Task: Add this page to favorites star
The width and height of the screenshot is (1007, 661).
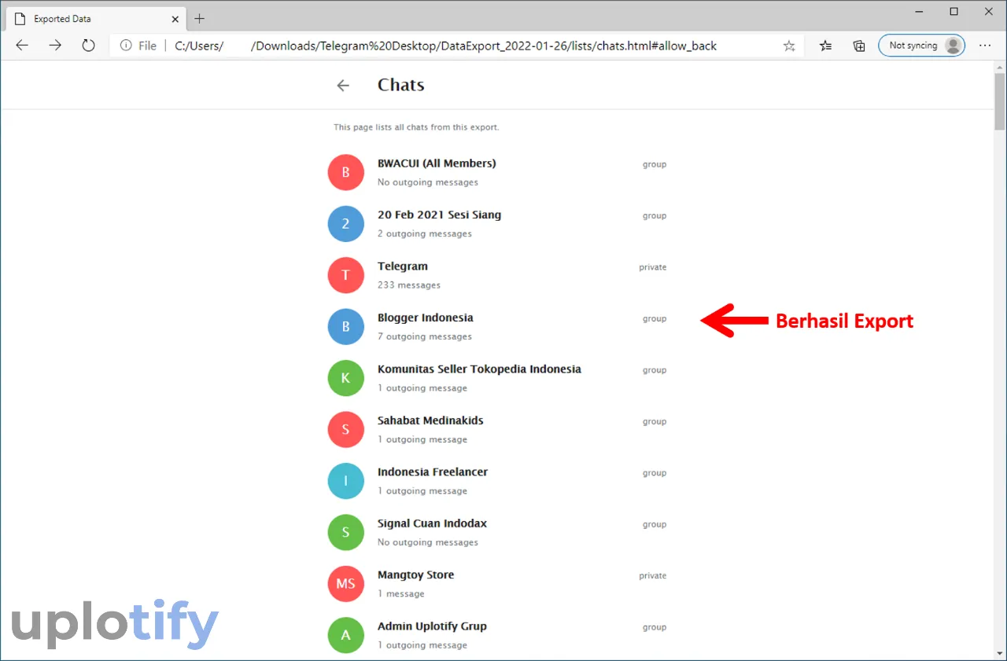Action: (789, 46)
